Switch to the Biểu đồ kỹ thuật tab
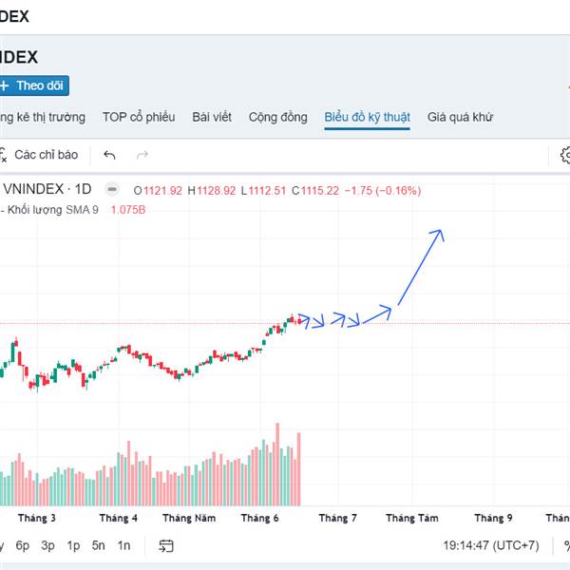Image resolution: width=570 pixels, height=570 pixels. point(367,117)
